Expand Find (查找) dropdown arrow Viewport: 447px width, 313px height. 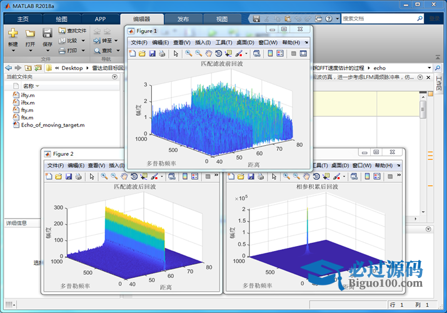click(x=118, y=51)
